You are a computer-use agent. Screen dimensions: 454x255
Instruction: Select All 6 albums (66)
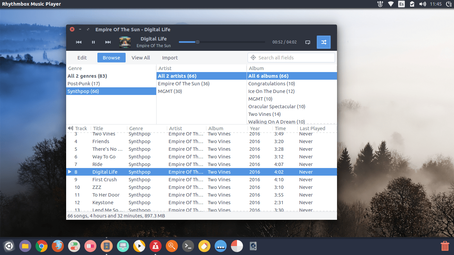(292, 76)
